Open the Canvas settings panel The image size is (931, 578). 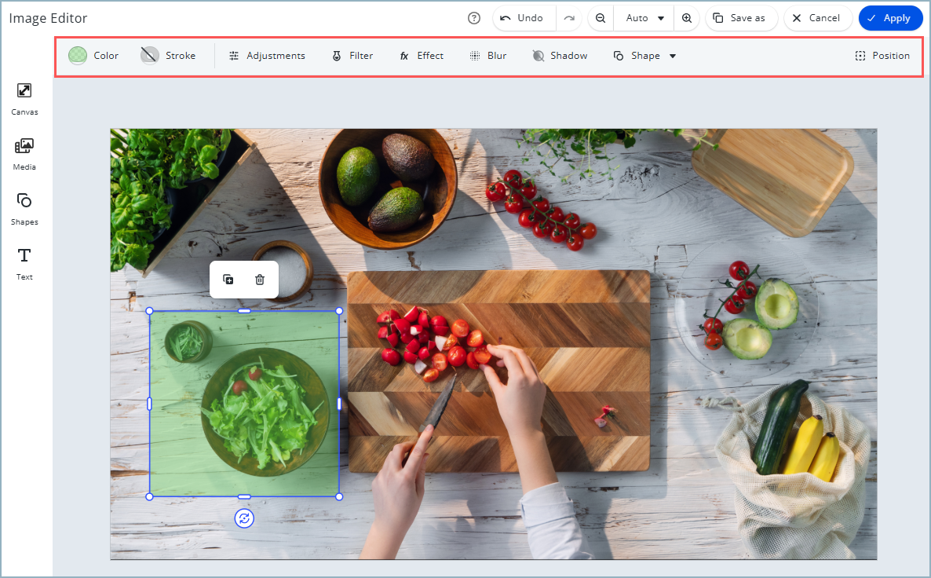point(24,98)
